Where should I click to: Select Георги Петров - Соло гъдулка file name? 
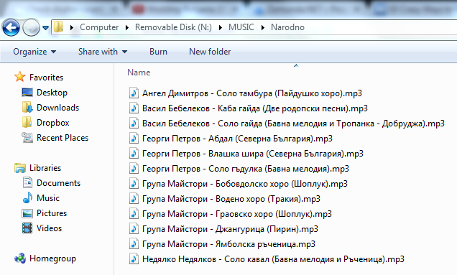pos(246,169)
